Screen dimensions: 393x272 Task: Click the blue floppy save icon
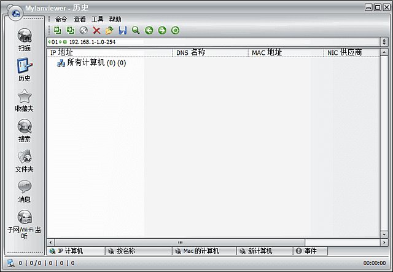(x=123, y=30)
